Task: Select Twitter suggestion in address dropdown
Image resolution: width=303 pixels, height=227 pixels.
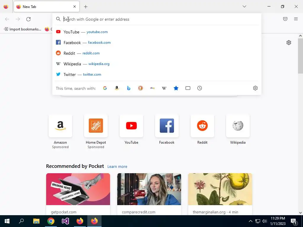Action: coord(157,74)
